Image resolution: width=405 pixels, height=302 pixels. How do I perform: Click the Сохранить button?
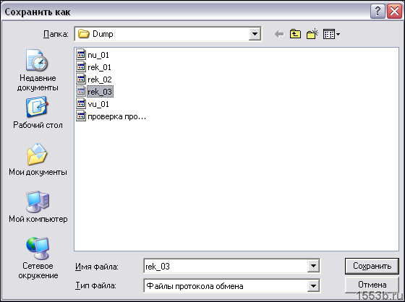(x=372, y=266)
